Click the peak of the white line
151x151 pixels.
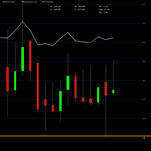click(23, 21)
